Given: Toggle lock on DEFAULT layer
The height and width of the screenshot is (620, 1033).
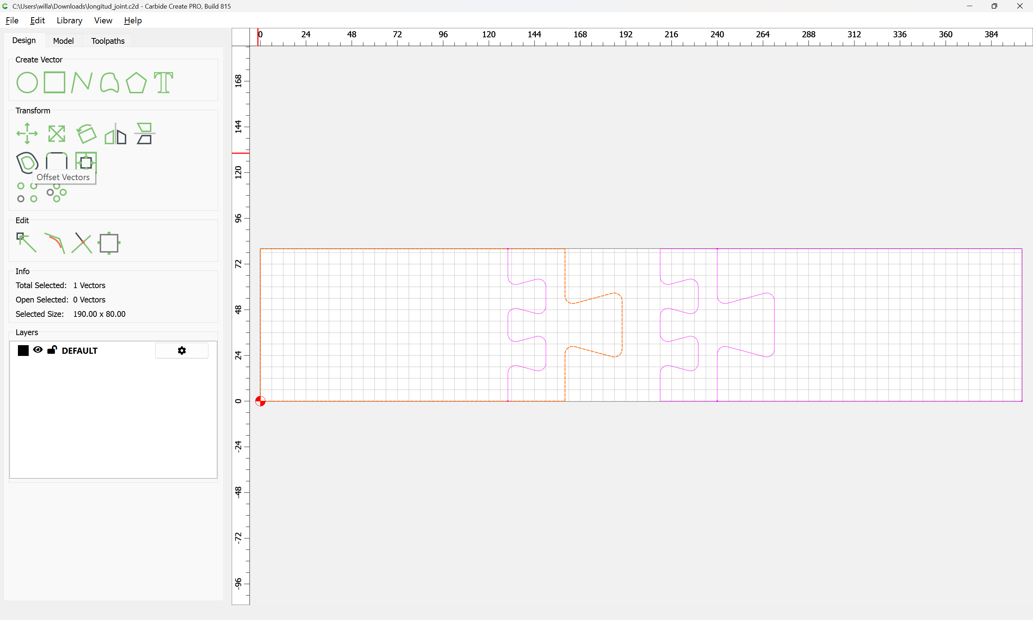Looking at the screenshot, I should point(52,350).
